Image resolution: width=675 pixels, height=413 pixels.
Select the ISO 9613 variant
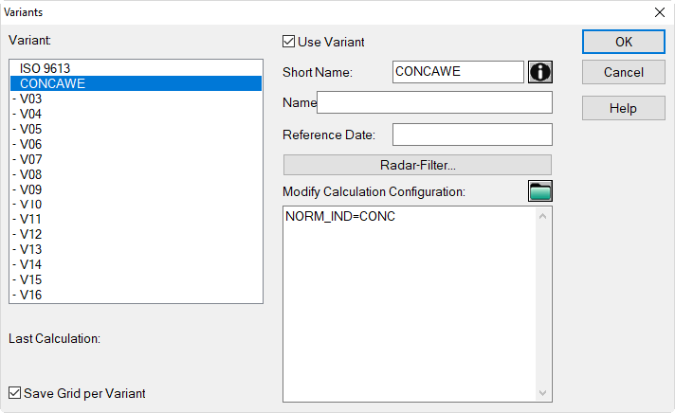click(136, 68)
